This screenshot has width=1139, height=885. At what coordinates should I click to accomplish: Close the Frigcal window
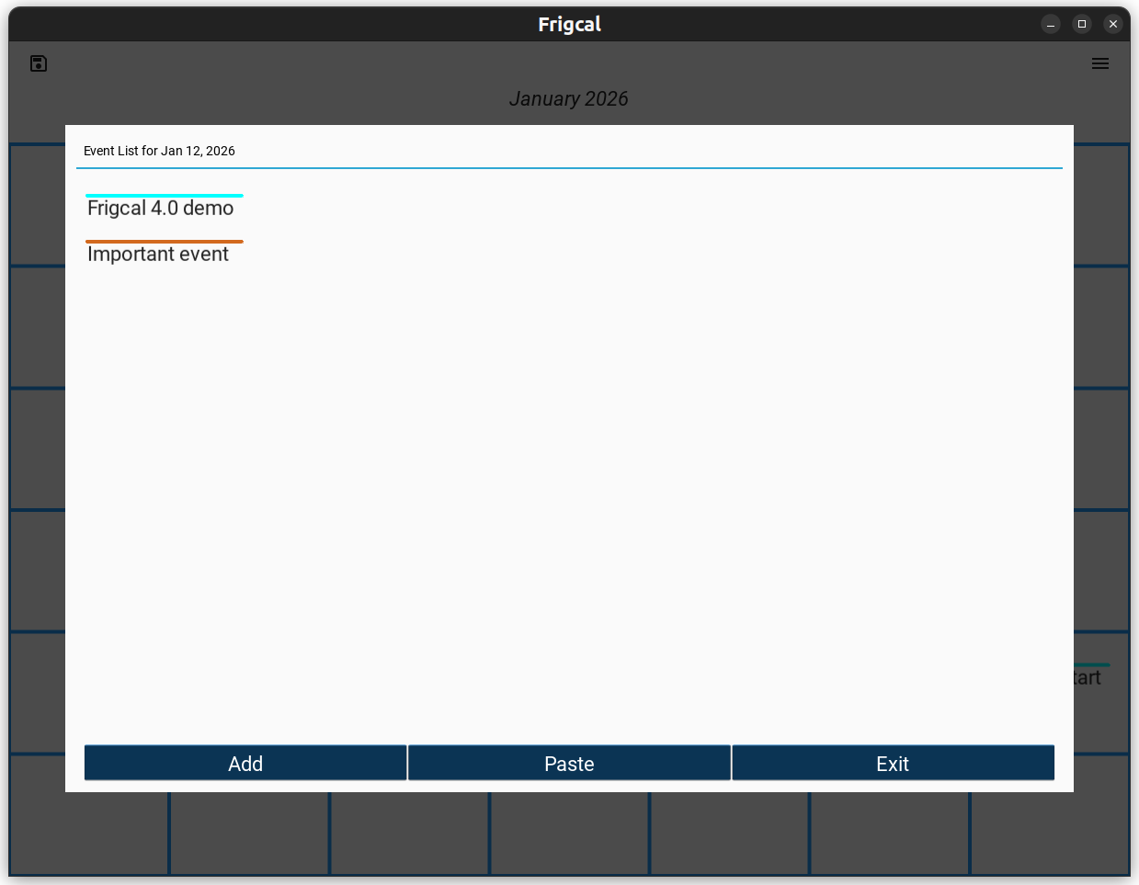coord(1113,24)
